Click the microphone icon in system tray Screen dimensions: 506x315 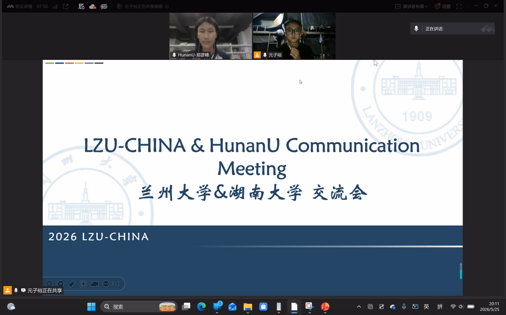point(404,307)
